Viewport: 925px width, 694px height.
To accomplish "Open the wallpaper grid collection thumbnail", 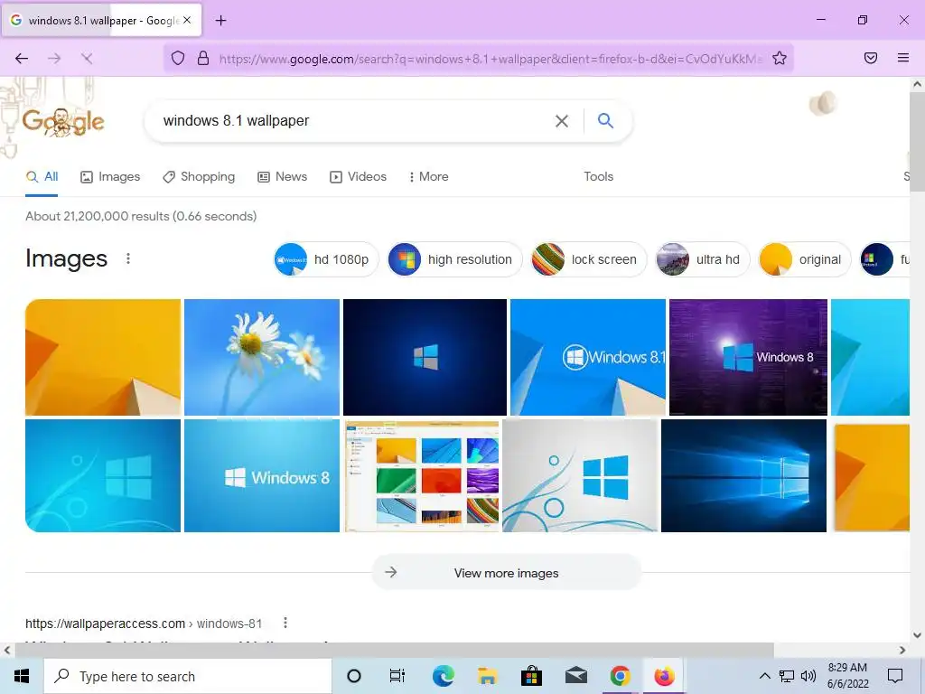I will (x=422, y=475).
